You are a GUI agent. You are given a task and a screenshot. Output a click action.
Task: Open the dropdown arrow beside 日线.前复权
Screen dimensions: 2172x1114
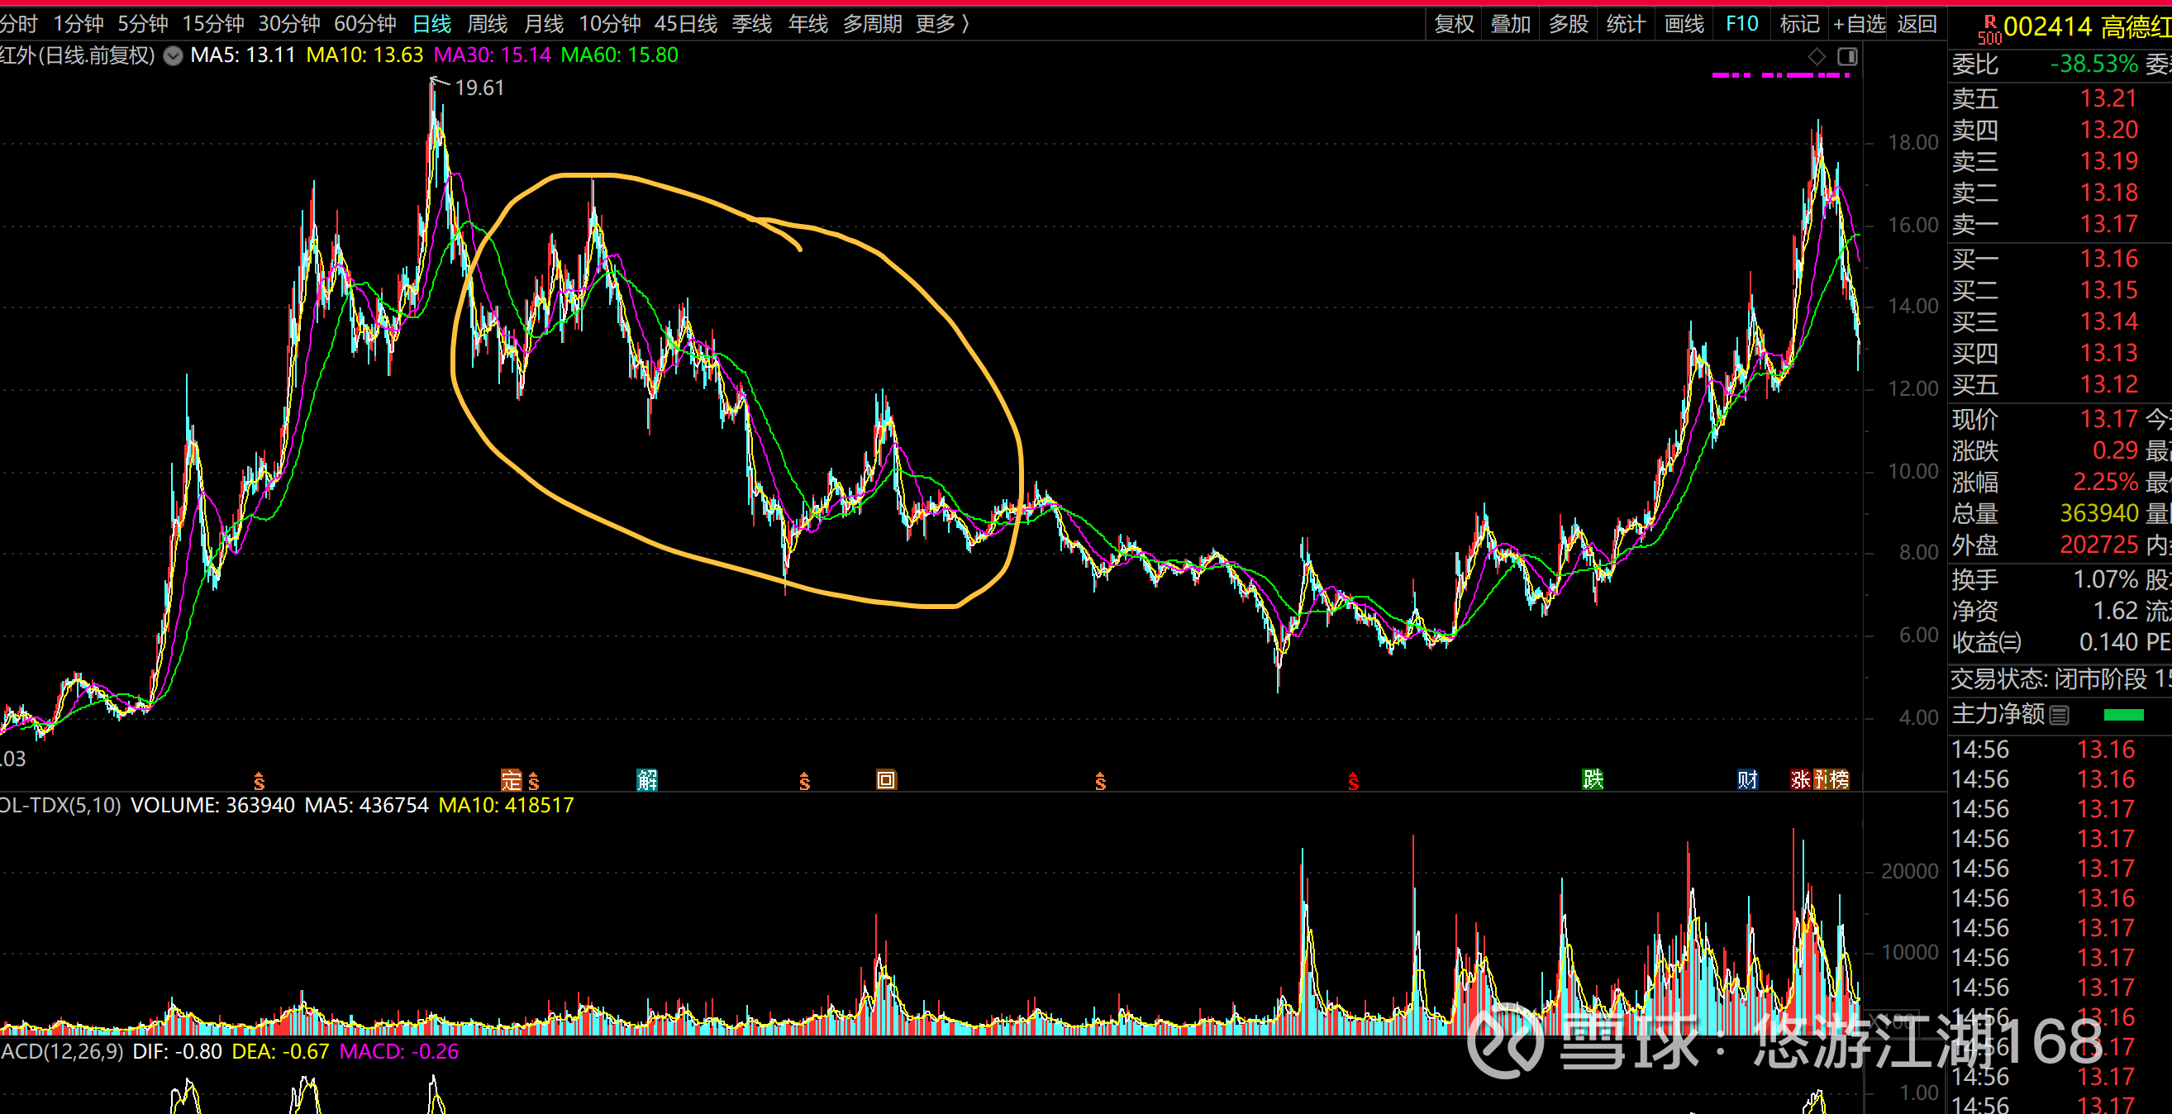point(173,56)
